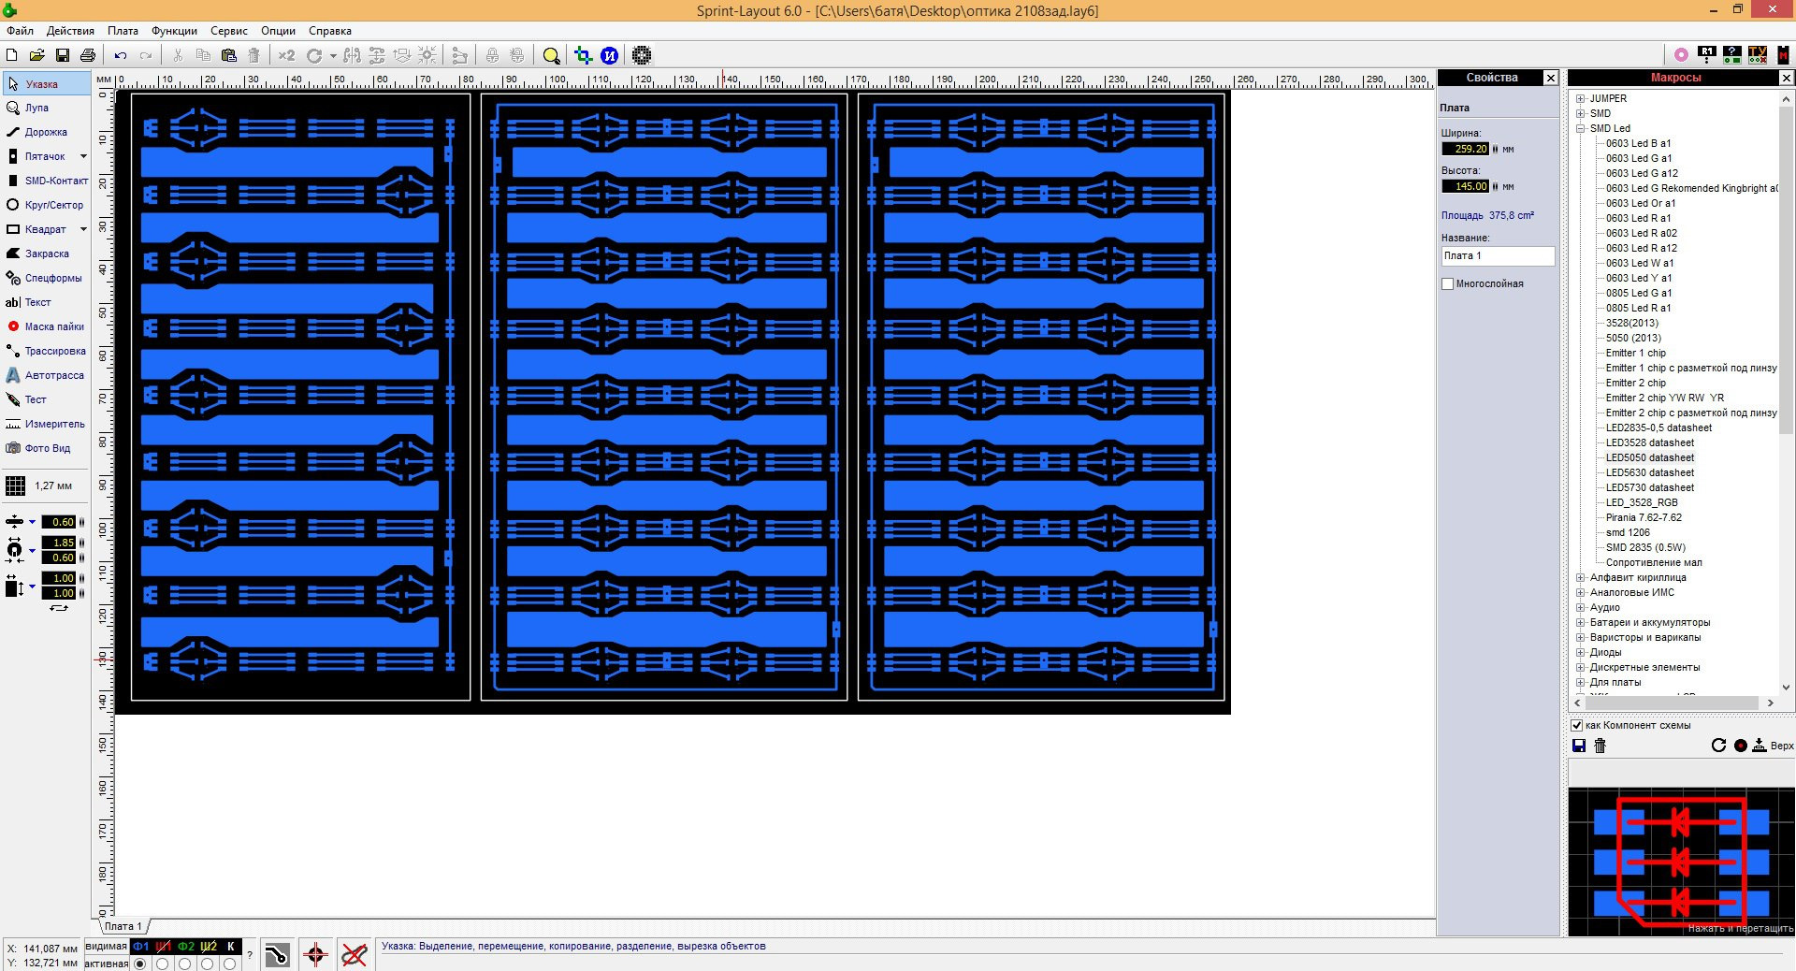Image resolution: width=1796 pixels, height=971 pixels.
Task: Click the red crosshair icon in status bar
Action: pyautogui.click(x=315, y=955)
